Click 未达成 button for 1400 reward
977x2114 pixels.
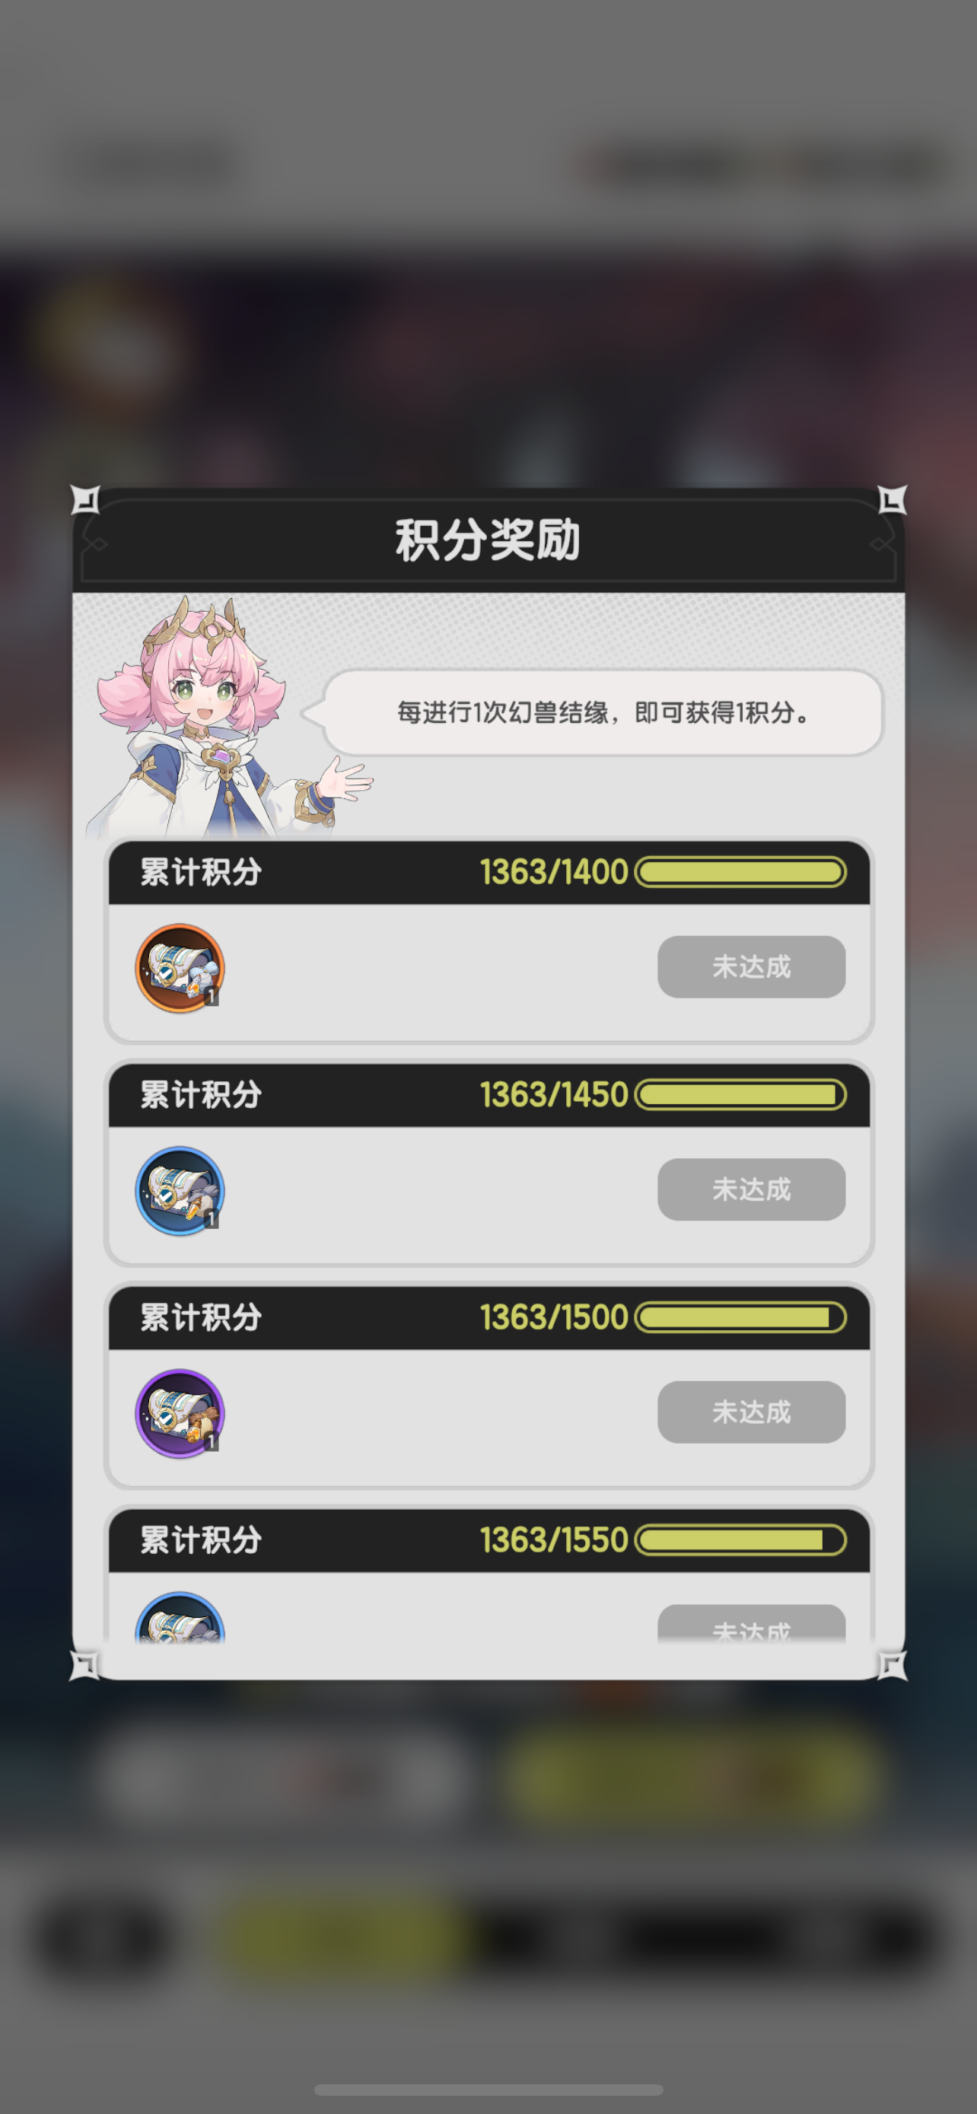click(x=752, y=966)
